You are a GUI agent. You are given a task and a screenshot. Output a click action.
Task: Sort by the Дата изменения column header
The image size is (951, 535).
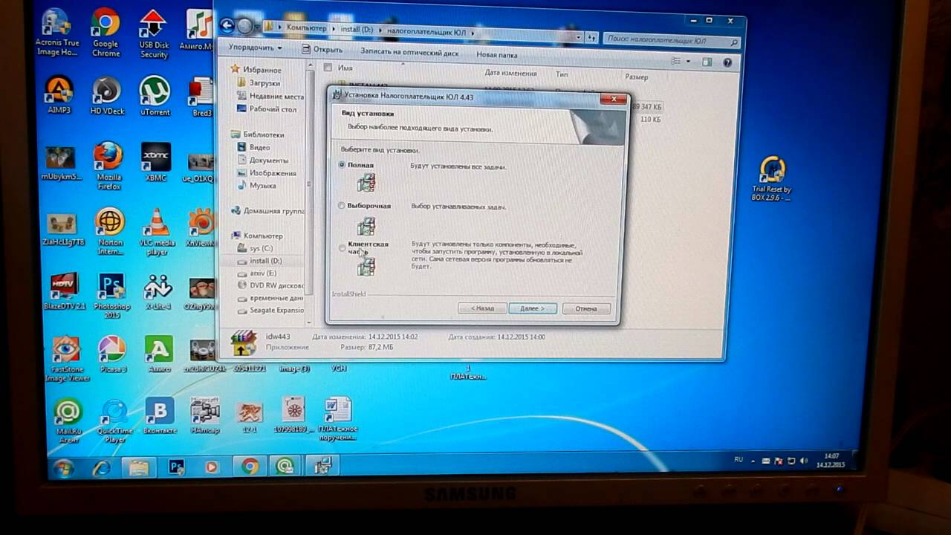pyautogui.click(x=510, y=73)
